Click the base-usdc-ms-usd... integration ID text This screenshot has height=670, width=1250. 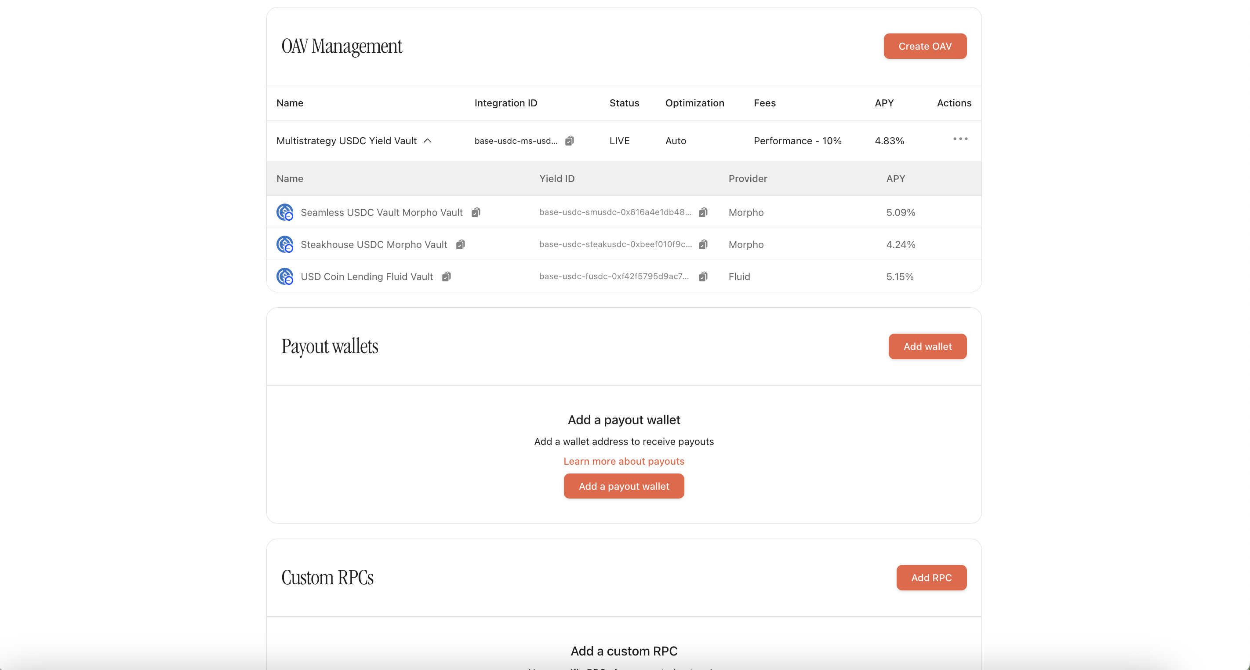coord(516,141)
